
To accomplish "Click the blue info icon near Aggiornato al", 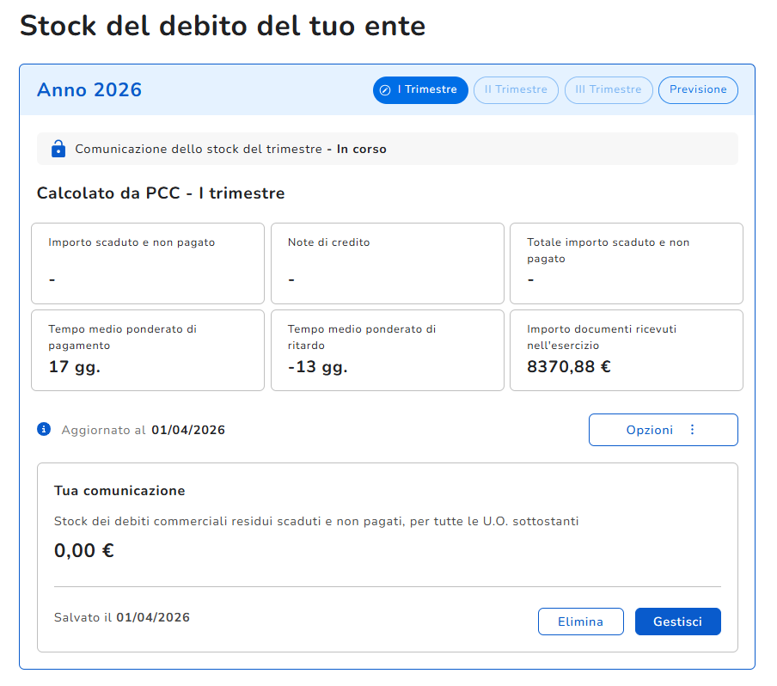I will click(44, 429).
